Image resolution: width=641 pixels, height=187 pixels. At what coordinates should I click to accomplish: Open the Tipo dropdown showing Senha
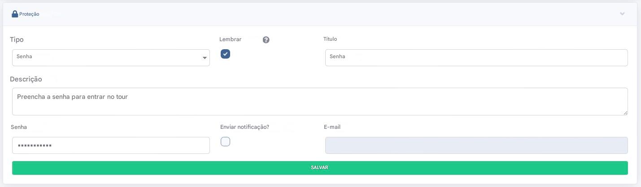[108, 58]
